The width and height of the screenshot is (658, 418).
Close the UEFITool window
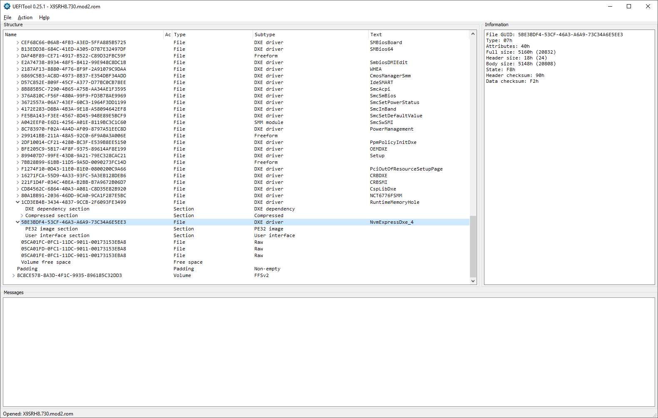648,6
